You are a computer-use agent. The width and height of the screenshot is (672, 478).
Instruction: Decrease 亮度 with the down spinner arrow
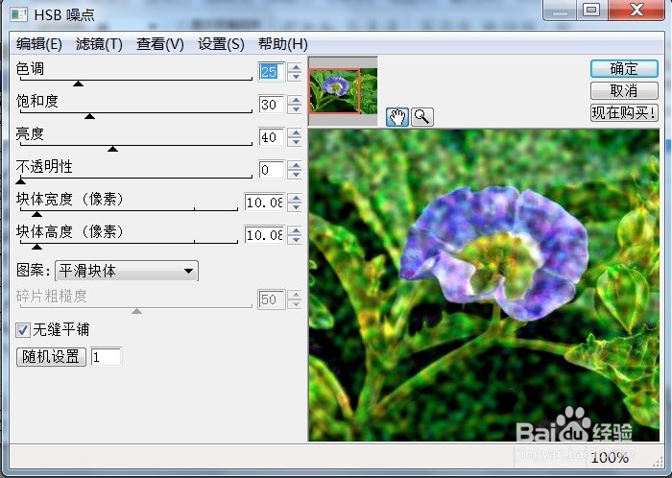click(295, 141)
